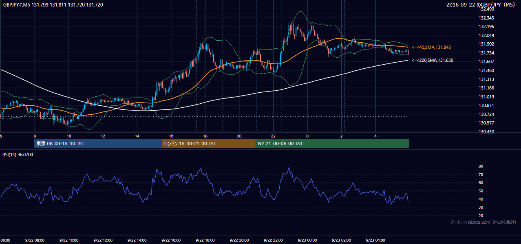Screen dimensions: 521x244
Task: Select the 東京 08:00-15:30 JST session bar
Action: [x=98, y=144]
